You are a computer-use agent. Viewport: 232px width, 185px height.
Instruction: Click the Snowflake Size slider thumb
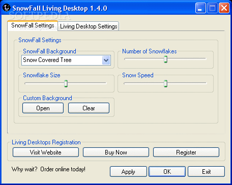pyautogui.click(x=66, y=83)
